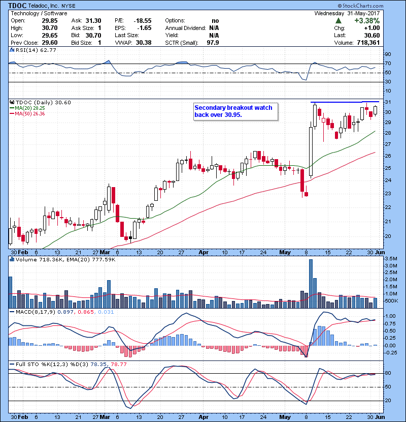Click the Chg value +1.00
406x422 pixels.
[372, 28]
